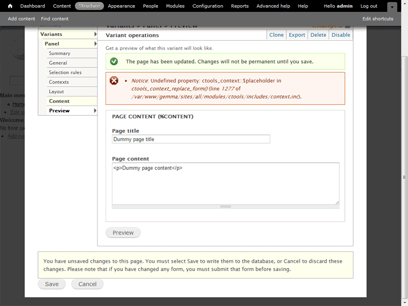The width and height of the screenshot is (408, 306).
Task: Focus the Page content textarea
Action: coord(225,184)
